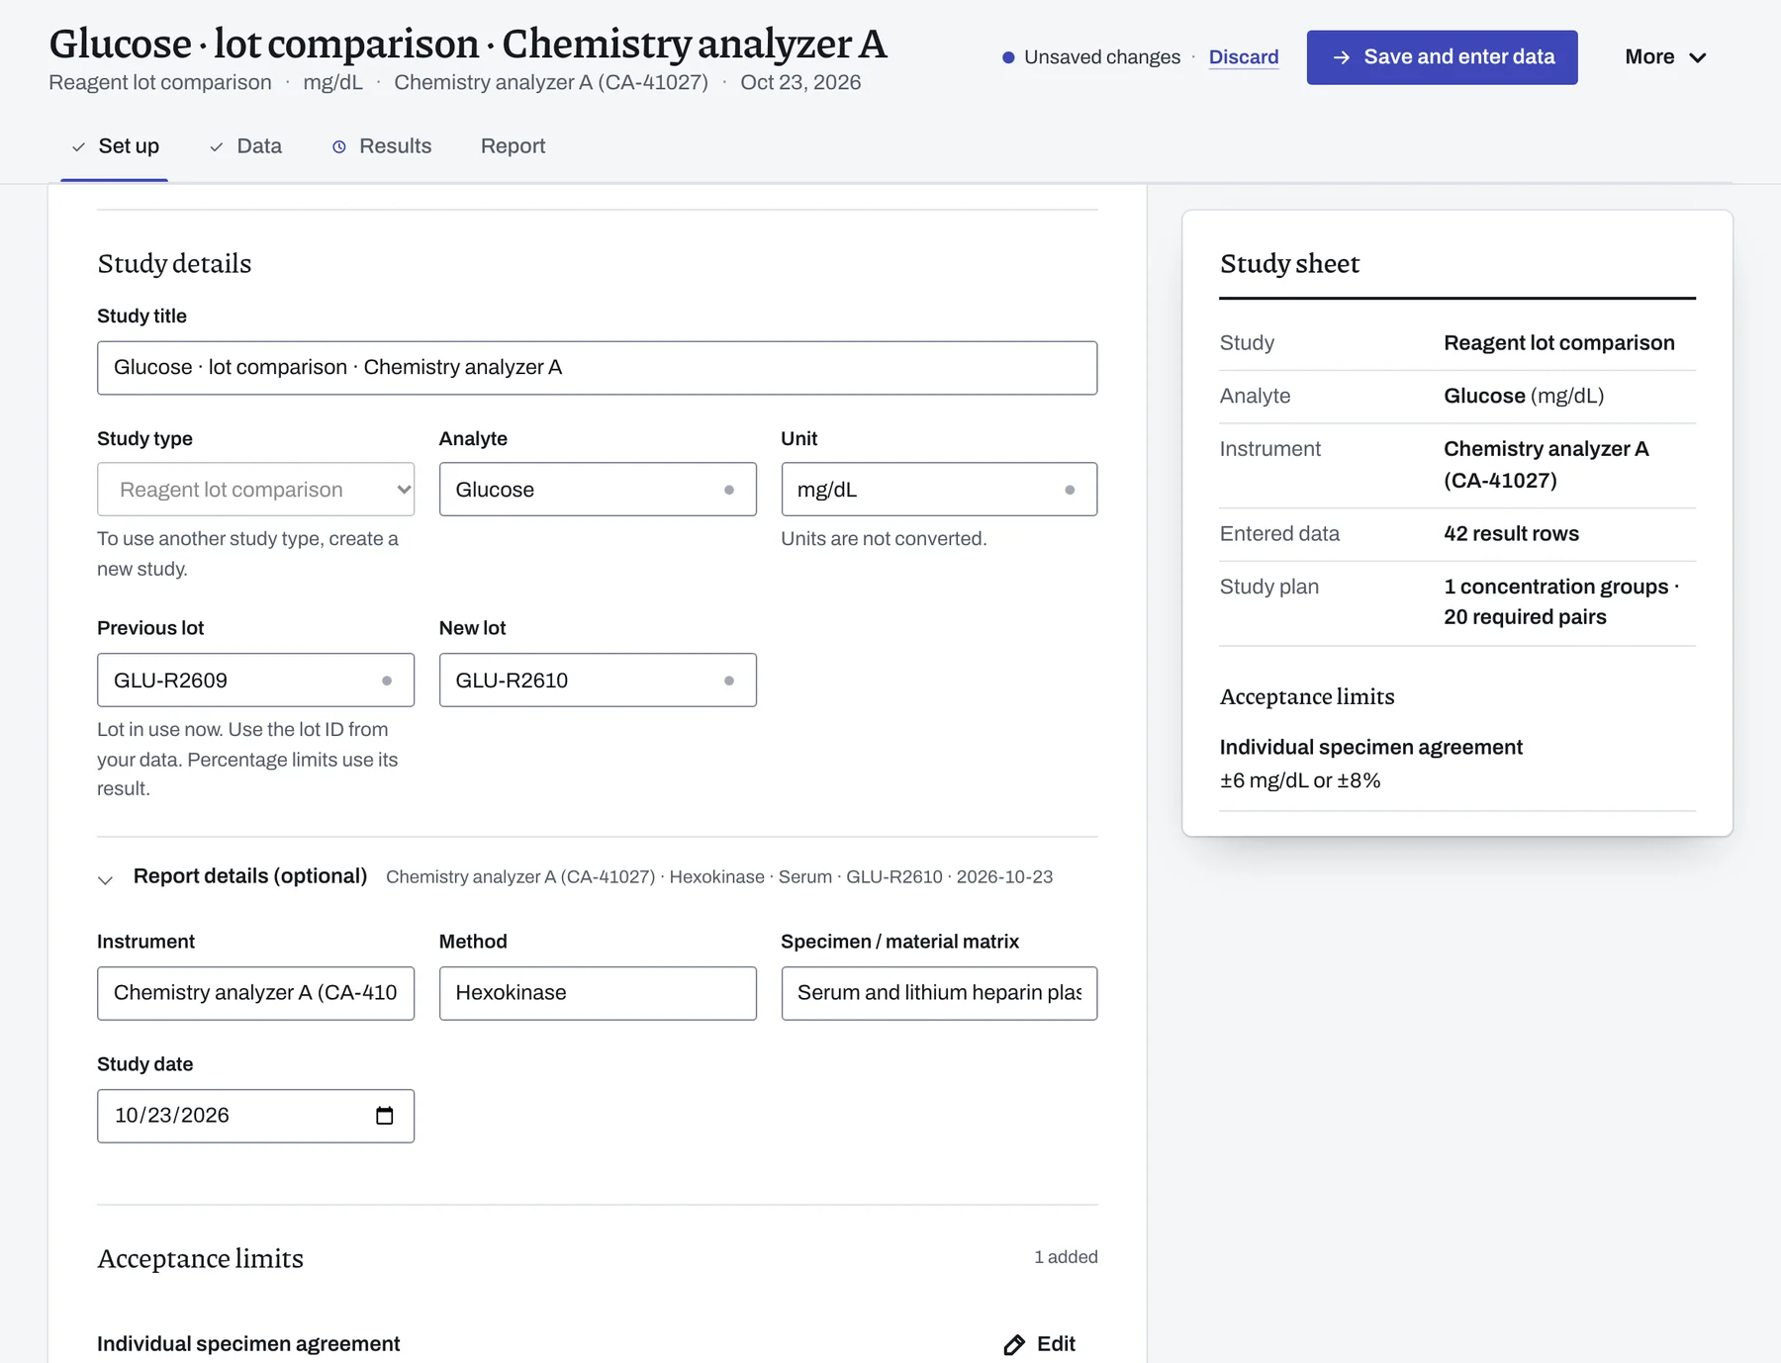The height and width of the screenshot is (1363, 1781).
Task: Click the '±6 mg/dL or ±8%' limit text
Action: click(1300, 780)
